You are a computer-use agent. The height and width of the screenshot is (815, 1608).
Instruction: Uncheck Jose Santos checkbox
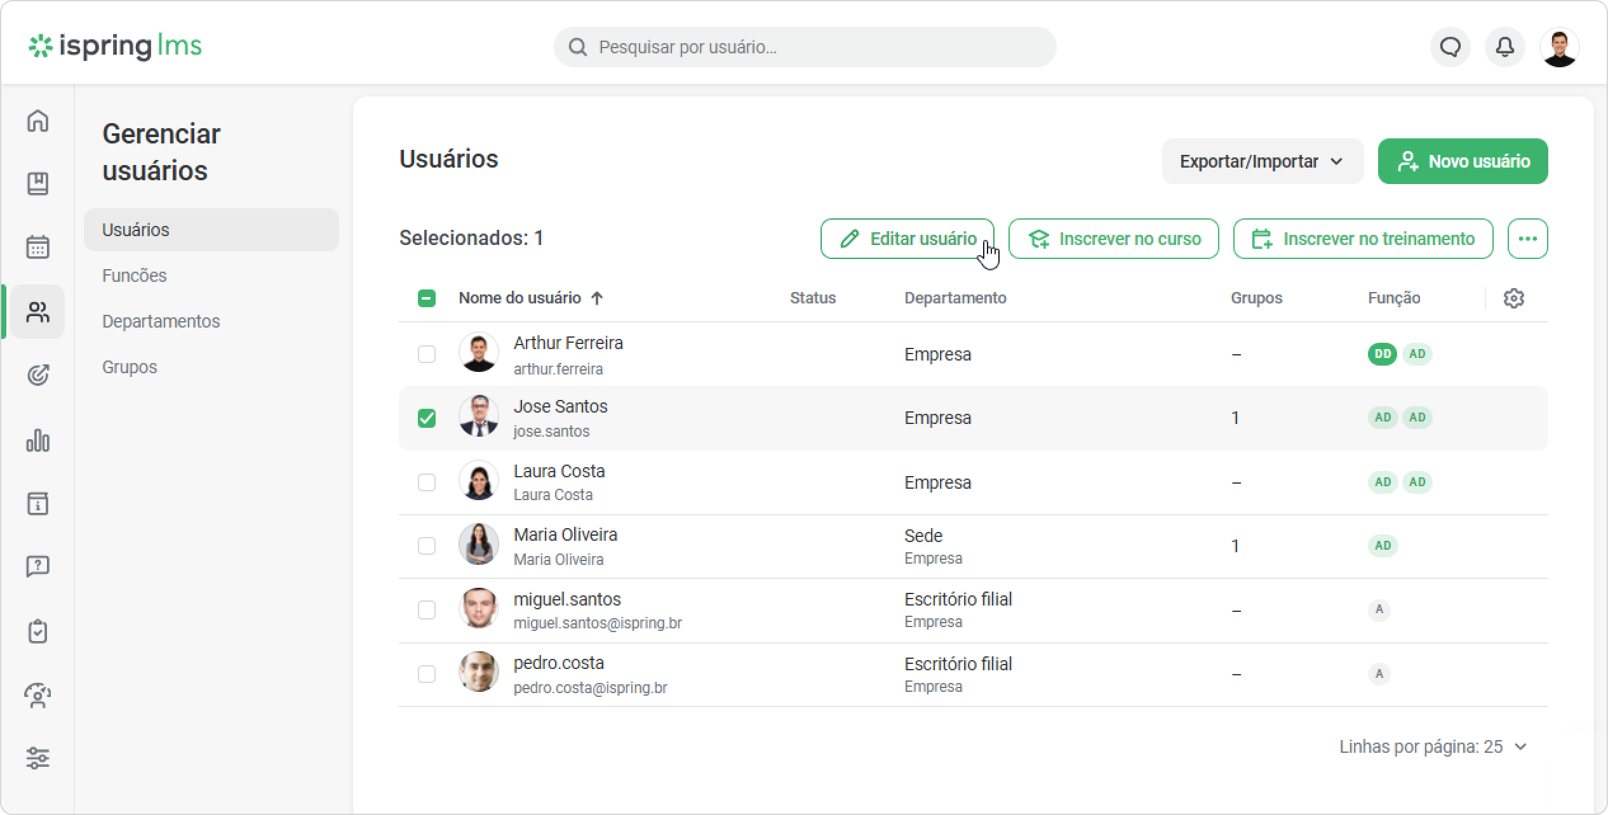(427, 418)
